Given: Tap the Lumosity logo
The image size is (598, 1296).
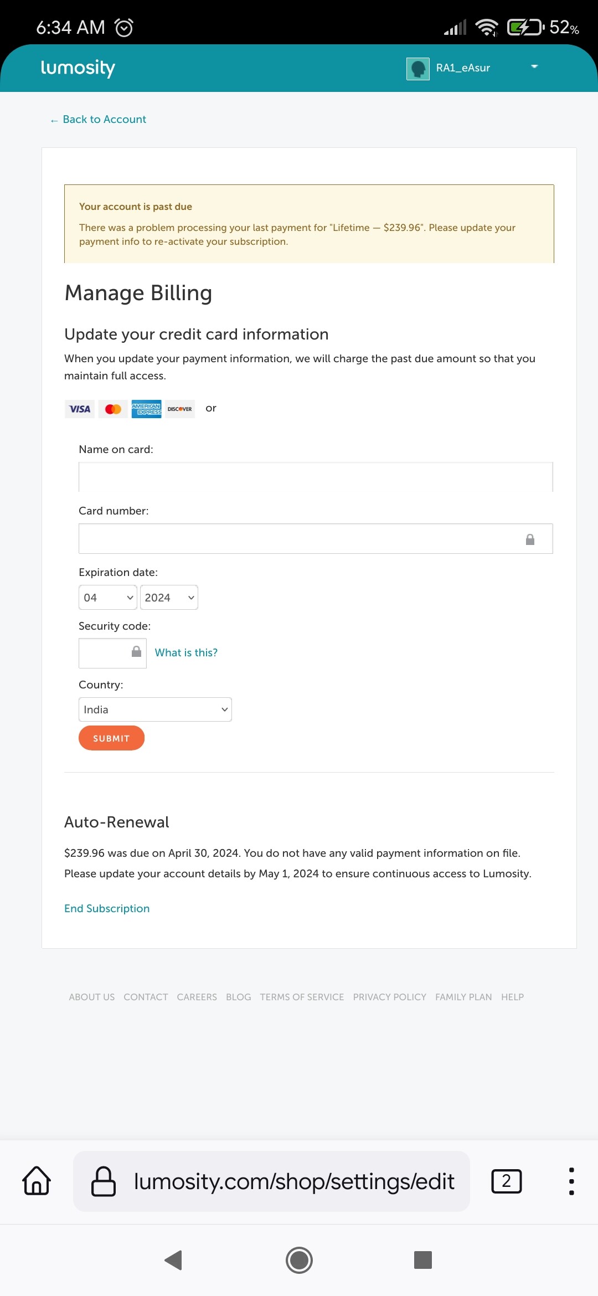Looking at the screenshot, I should coord(78,68).
